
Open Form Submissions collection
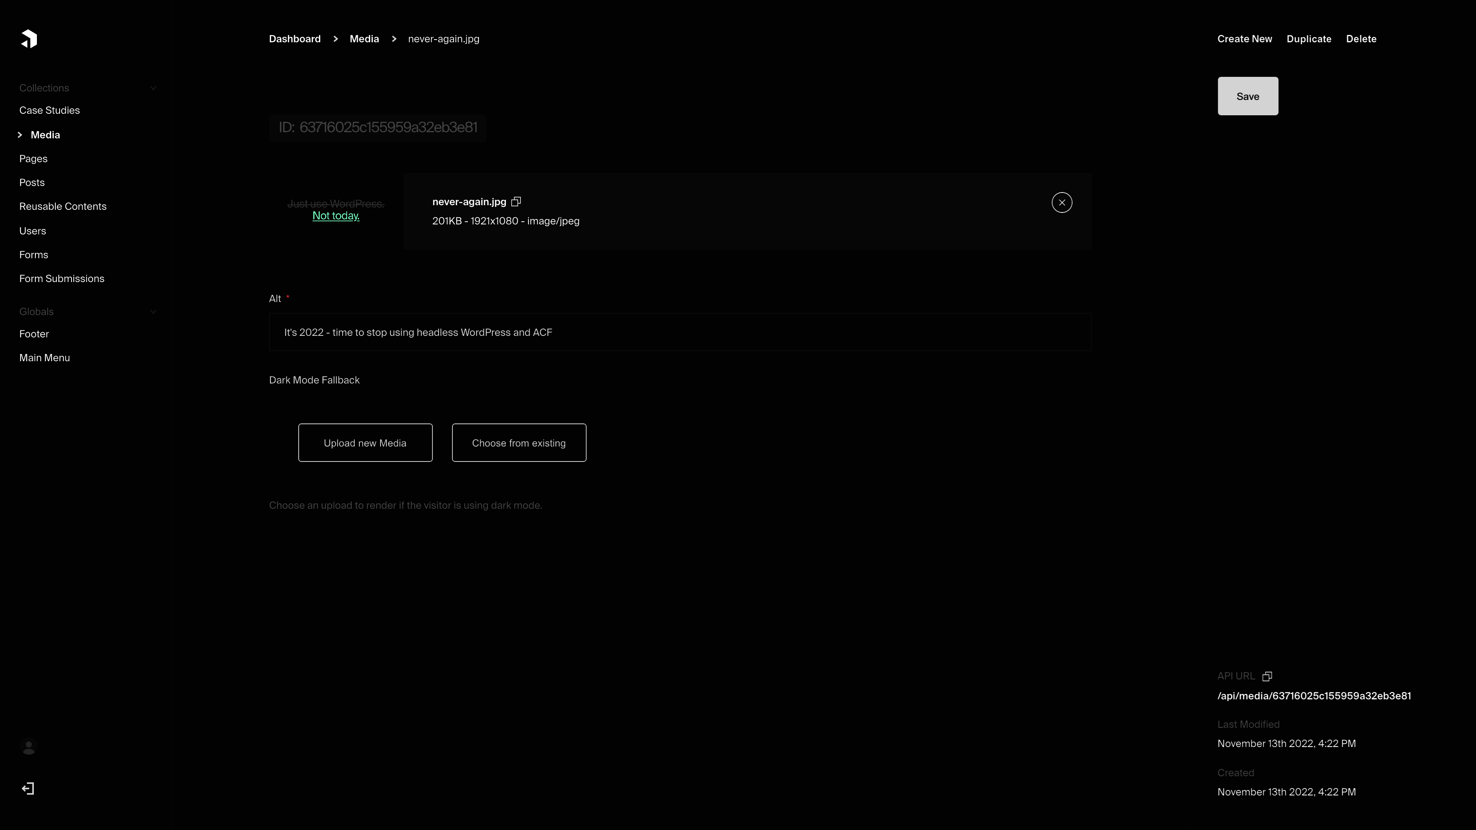point(61,279)
